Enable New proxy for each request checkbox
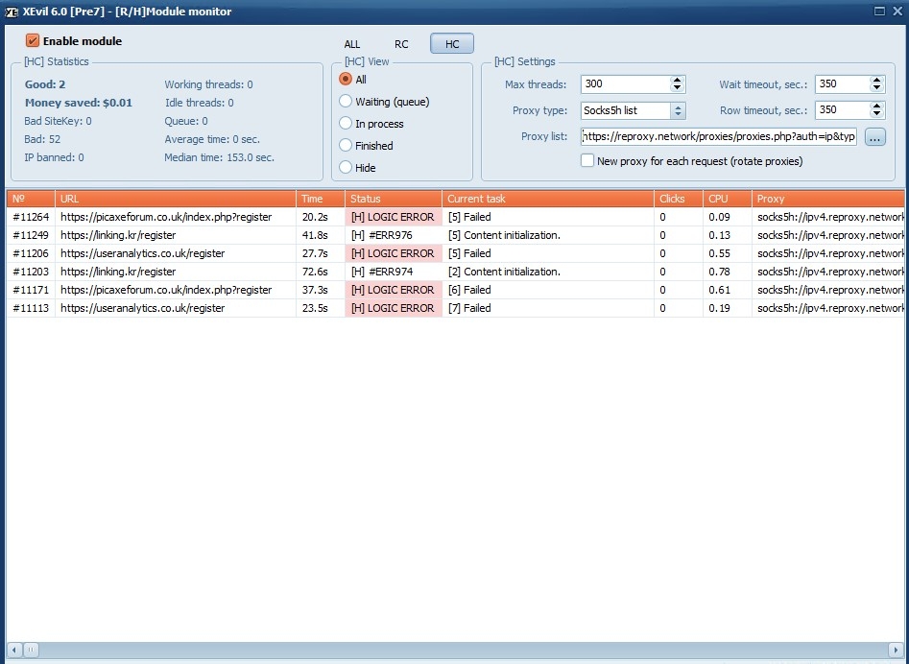This screenshot has height=664, width=909. click(587, 161)
